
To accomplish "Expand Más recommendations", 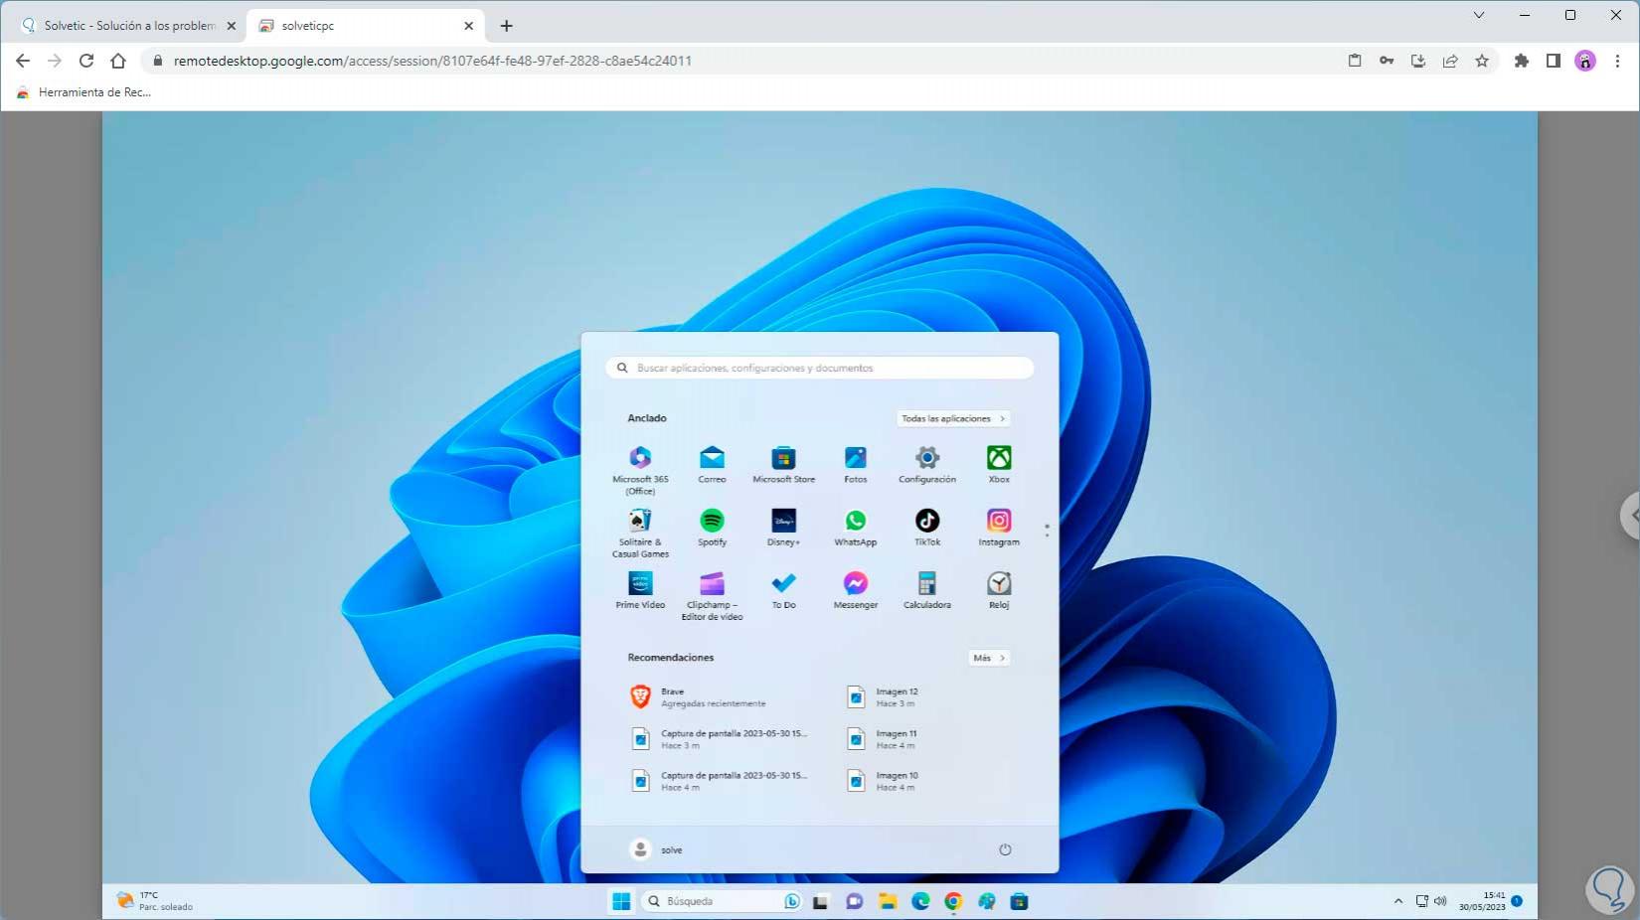I will (x=989, y=658).
